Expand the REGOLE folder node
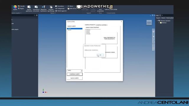This screenshot has width=189, height=106. coord(159,23)
